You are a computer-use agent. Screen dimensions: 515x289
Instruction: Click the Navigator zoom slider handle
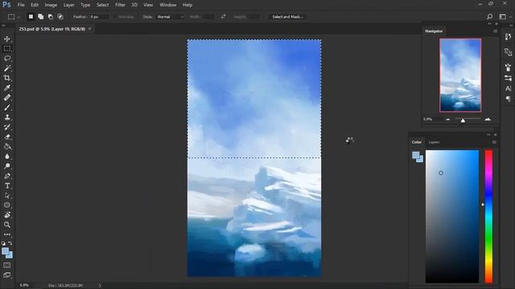(463, 120)
